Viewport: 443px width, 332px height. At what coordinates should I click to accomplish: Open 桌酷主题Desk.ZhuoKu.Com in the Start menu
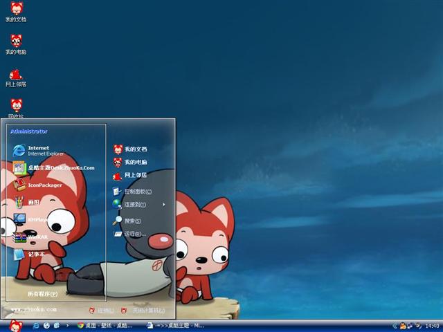[53, 167]
